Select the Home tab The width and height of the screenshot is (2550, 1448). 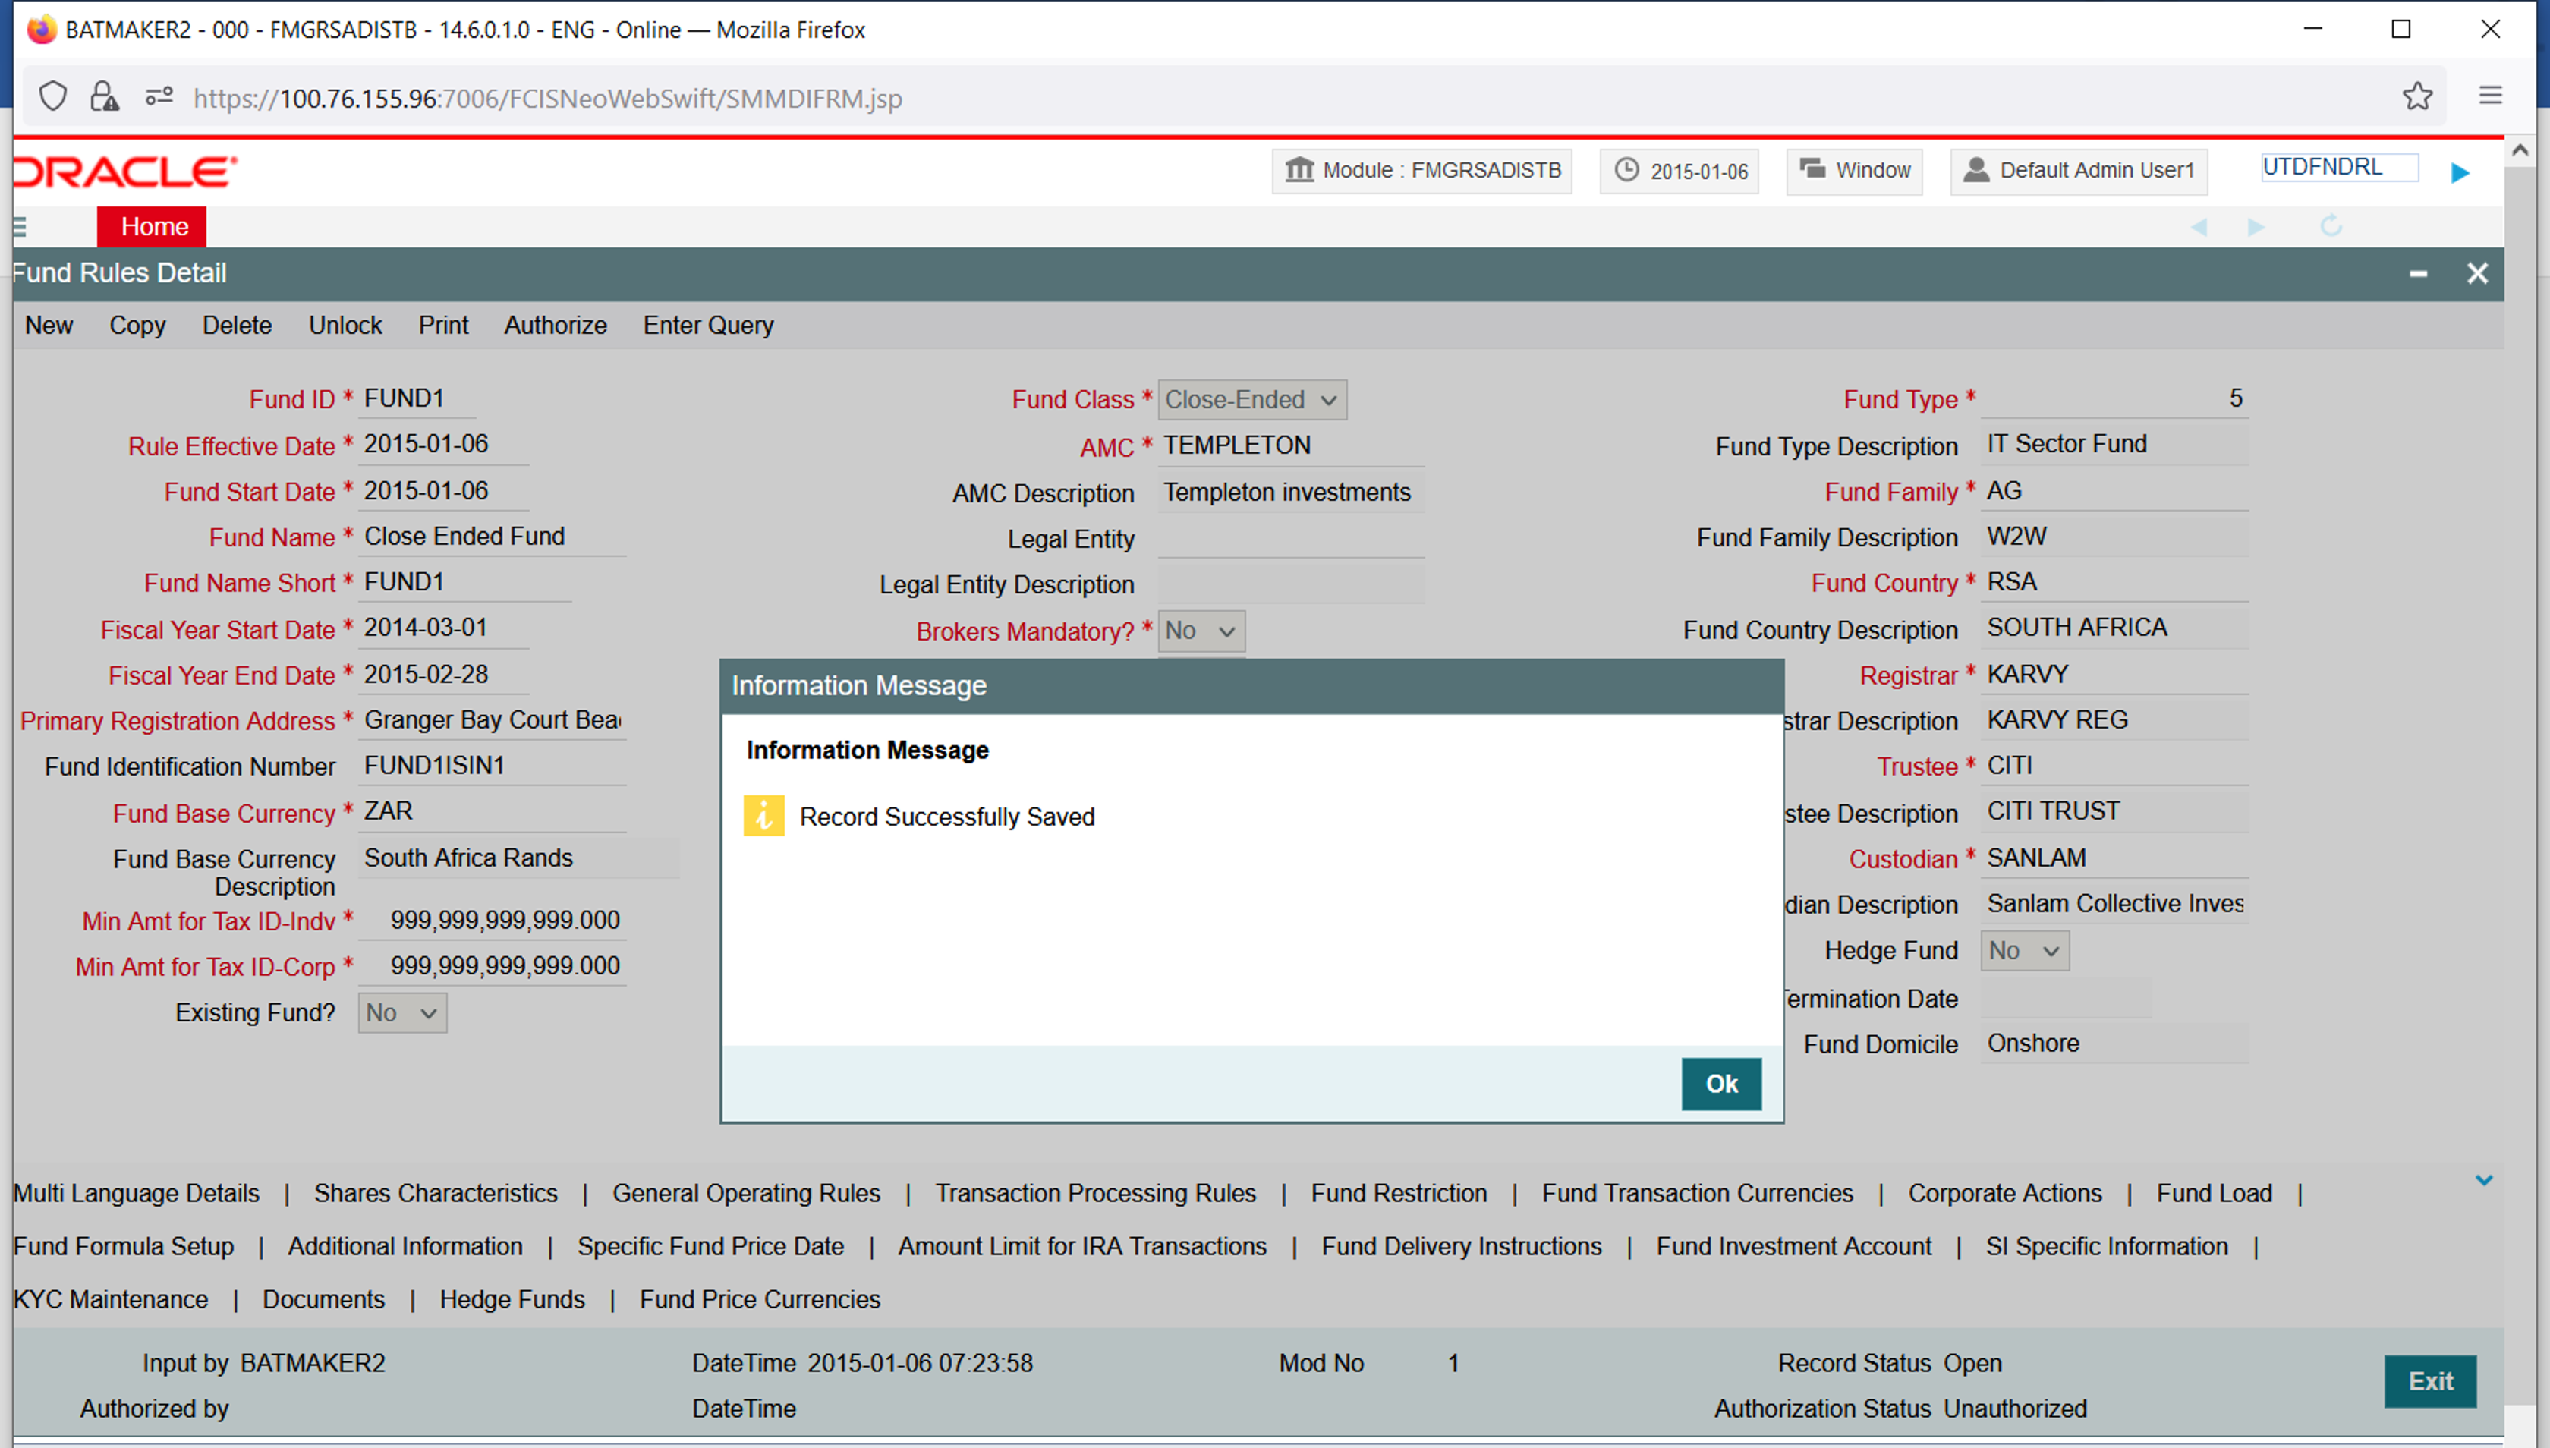pyautogui.click(x=153, y=227)
